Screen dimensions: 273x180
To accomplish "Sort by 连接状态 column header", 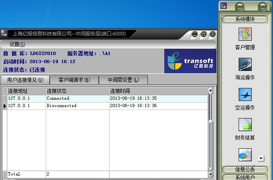I will pos(78,91).
